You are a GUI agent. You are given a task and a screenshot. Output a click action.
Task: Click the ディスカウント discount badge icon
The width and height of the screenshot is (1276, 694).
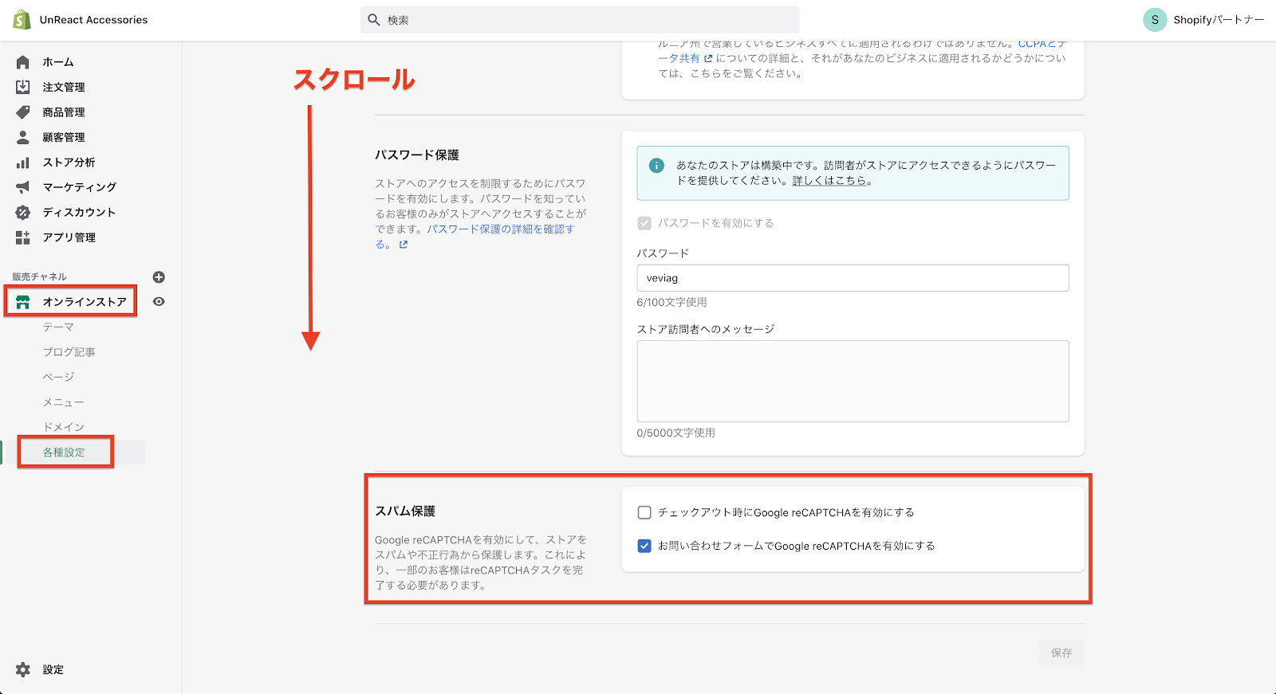[x=23, y=213]
